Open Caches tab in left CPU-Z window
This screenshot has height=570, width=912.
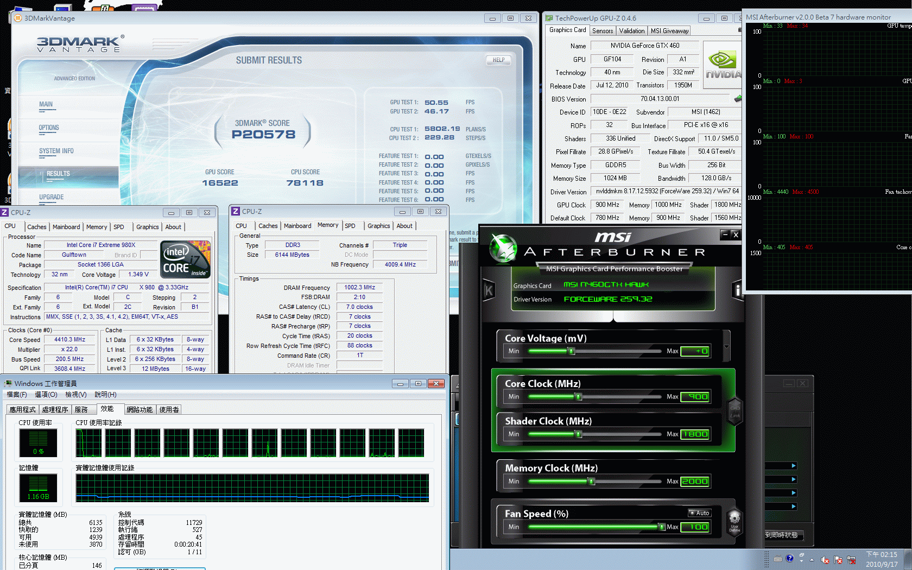click(x=37, y=227)
